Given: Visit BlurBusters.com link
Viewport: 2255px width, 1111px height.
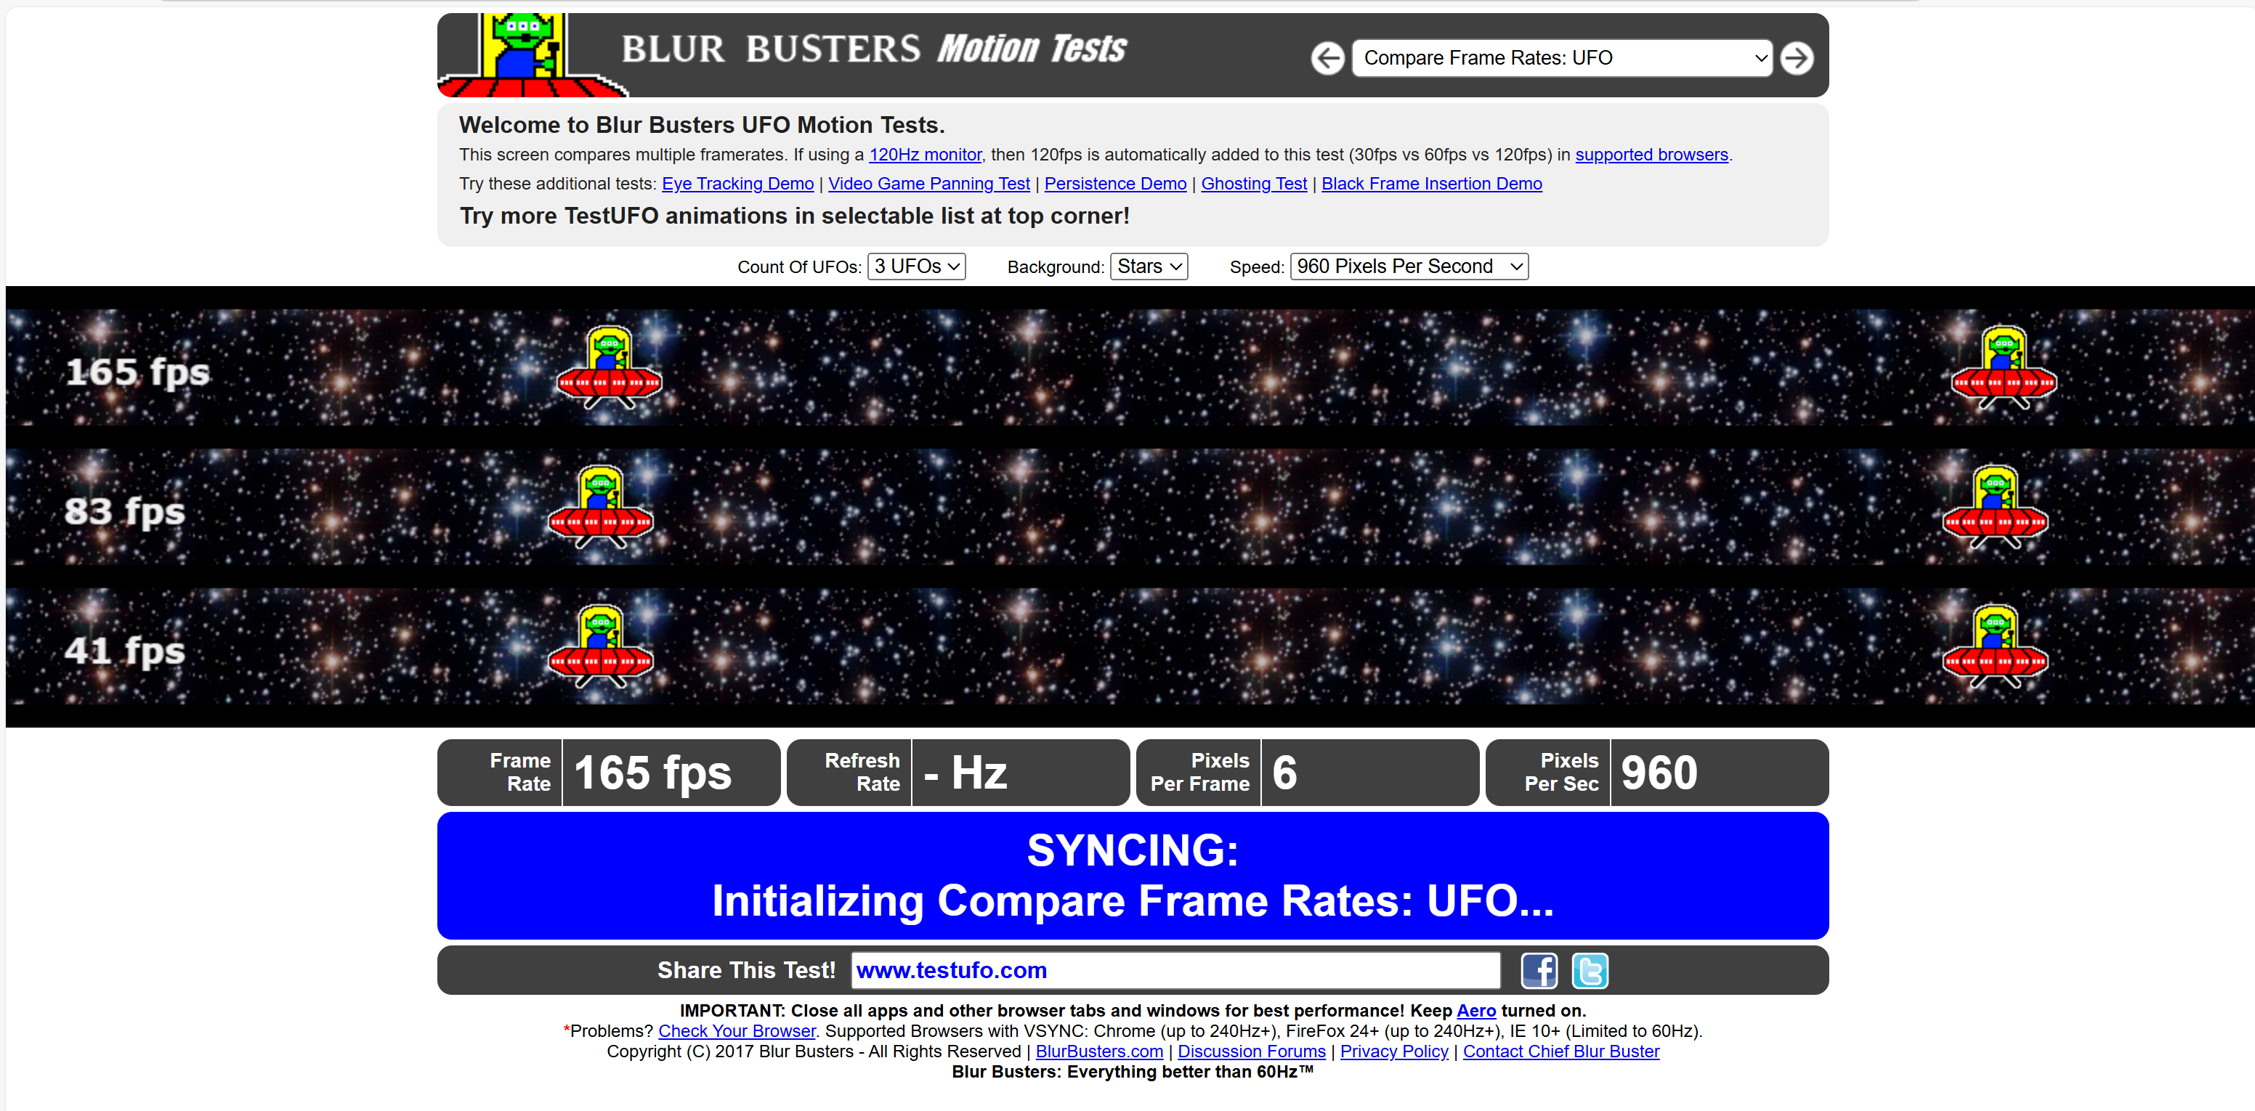Looking at the screenshot, I should pos(1098,1051).
